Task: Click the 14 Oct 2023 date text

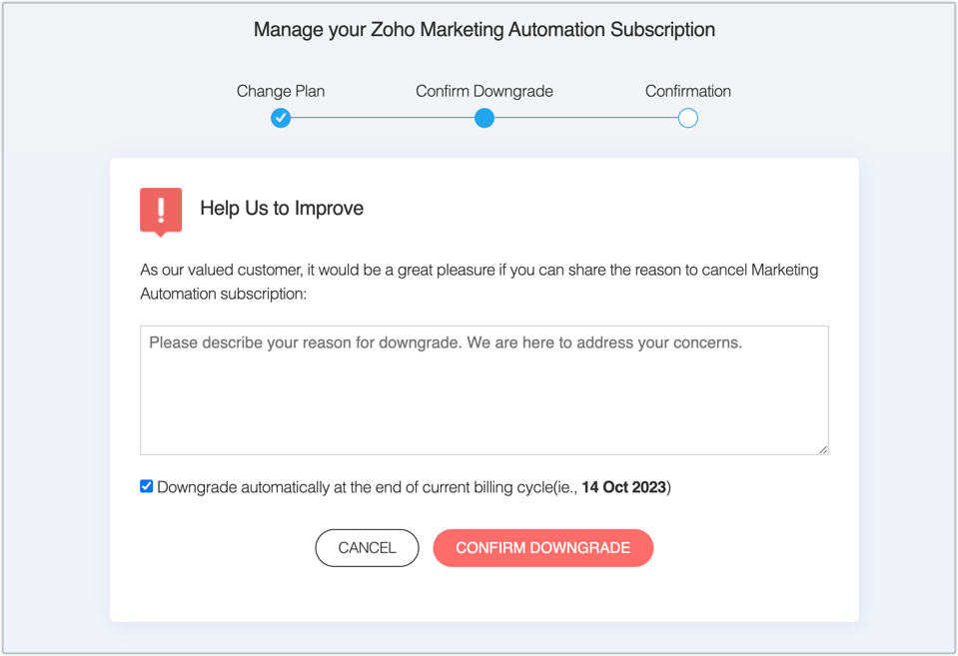Action: coord(623,487)
